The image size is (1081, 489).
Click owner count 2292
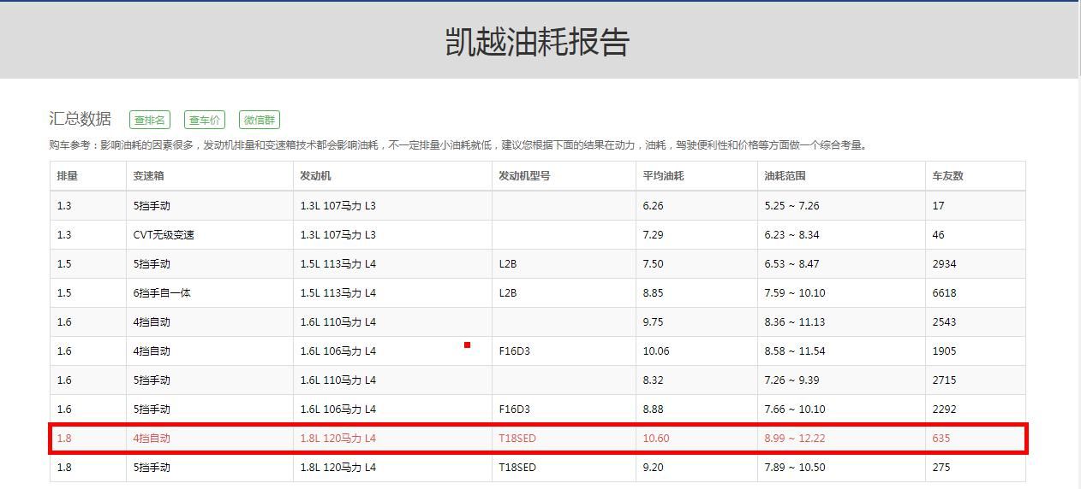944,409
